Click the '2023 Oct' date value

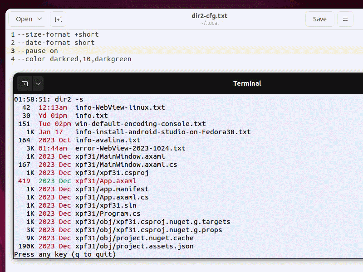click(55, 140)
